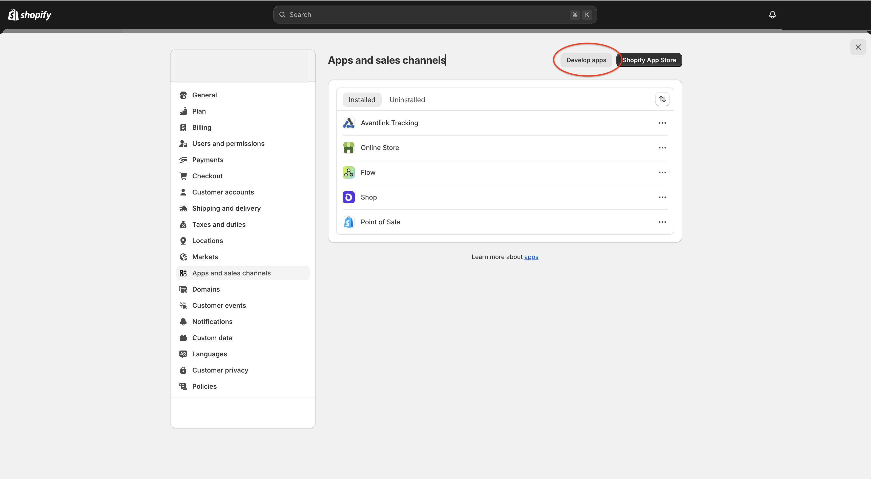Viewport: 871px width, 479px height.
Task: Click the Shop app name
Action: [x=368, y=198]
